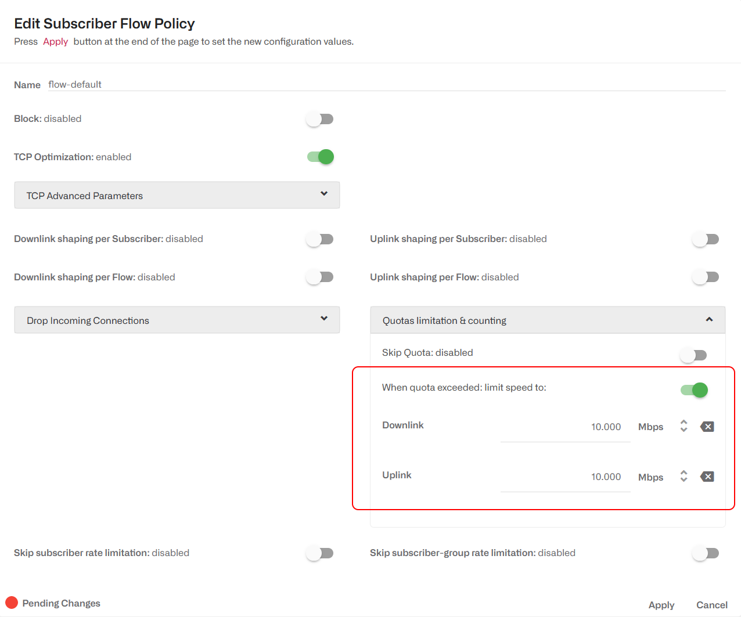Enable Skip subscriber rate limitation
The height and width of the screenshot is (617, 741).
coord(320,553)
